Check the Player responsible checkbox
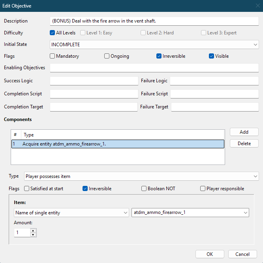This screenshot has height=263, width=263. pyautogui.click(x=203, y=189)
